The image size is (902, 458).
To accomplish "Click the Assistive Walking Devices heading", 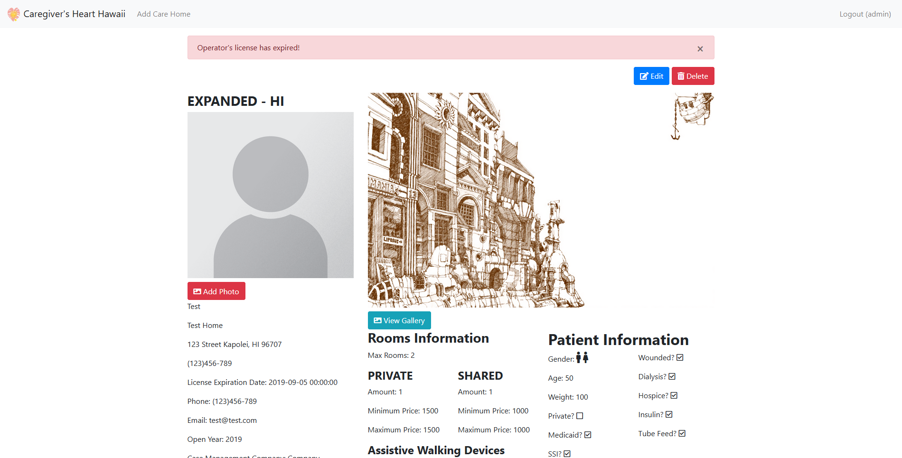I will 436,450.
